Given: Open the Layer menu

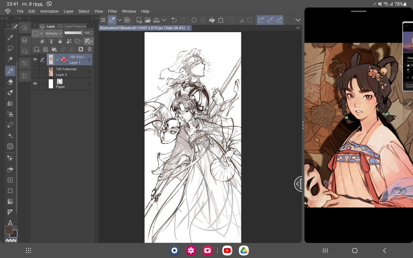Looking at the screenshot, I should 68,11.
